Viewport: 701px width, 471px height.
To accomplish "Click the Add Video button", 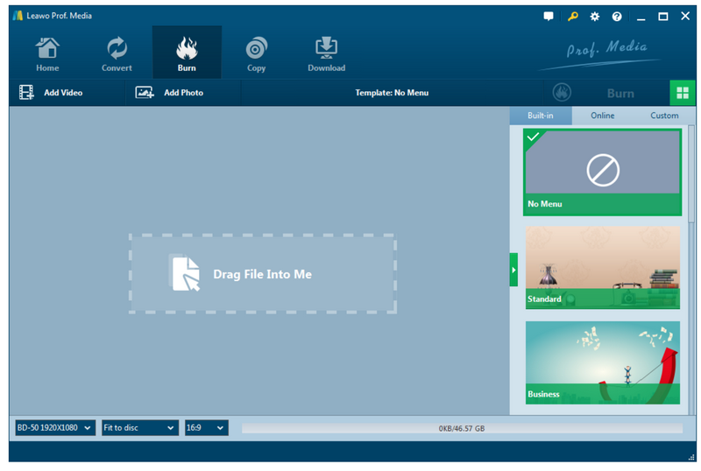I will pos(52,93).
